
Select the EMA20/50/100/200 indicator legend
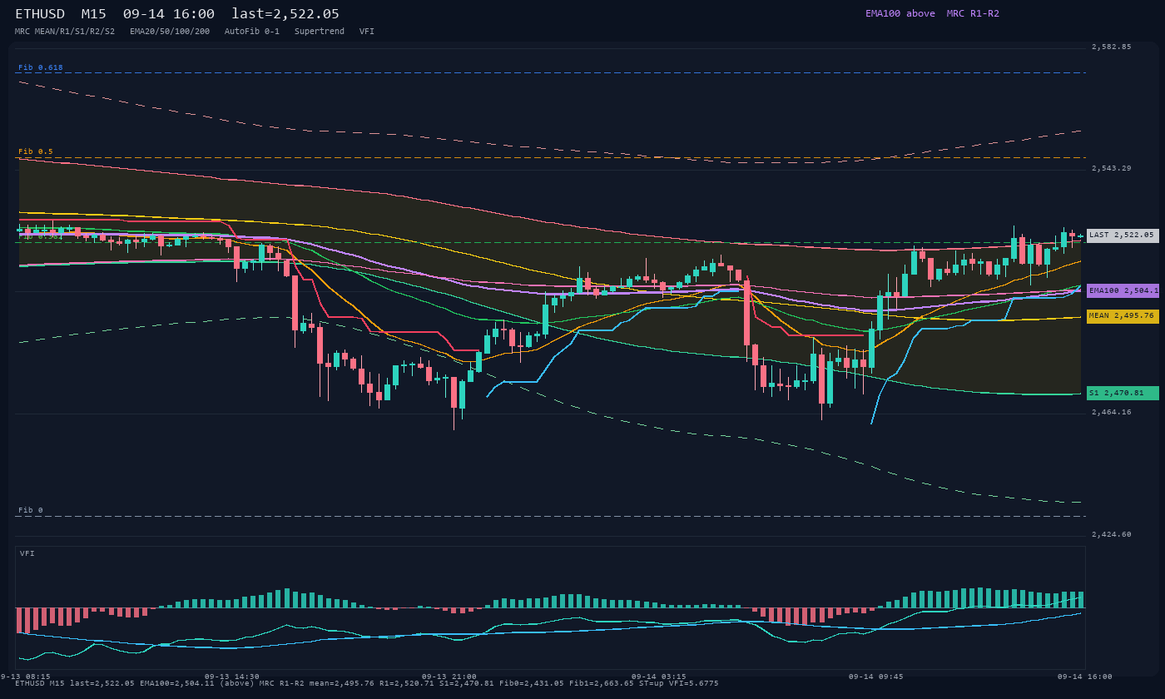click(x=170, y=32)
